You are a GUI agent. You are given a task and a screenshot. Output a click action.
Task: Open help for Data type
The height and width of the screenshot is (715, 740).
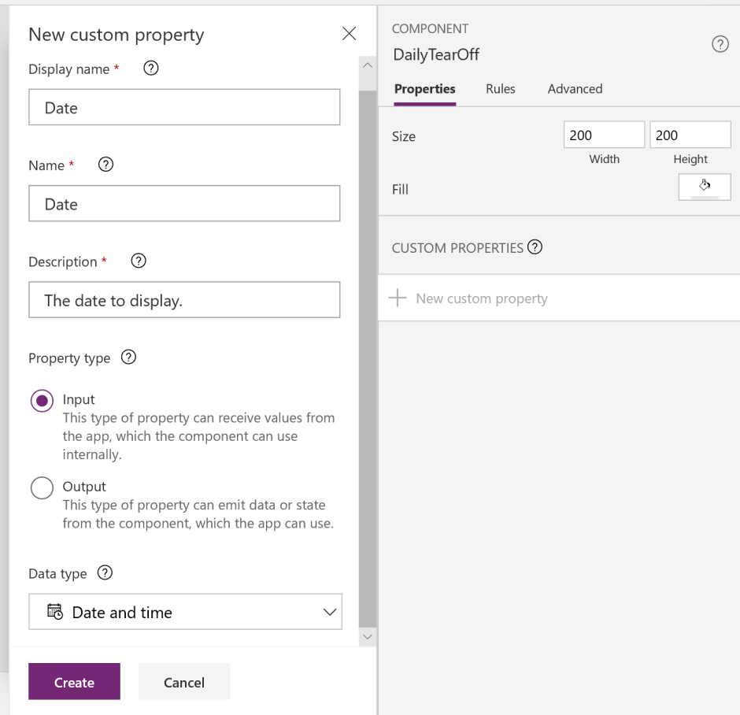[105, 573]
